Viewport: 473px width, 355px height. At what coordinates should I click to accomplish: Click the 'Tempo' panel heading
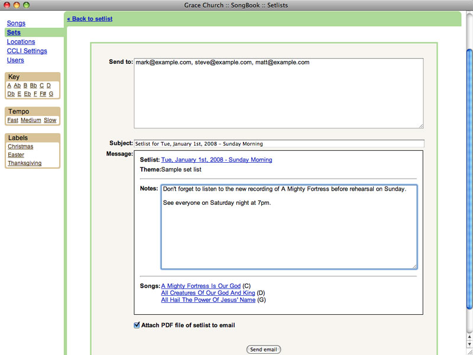(19, 111)
